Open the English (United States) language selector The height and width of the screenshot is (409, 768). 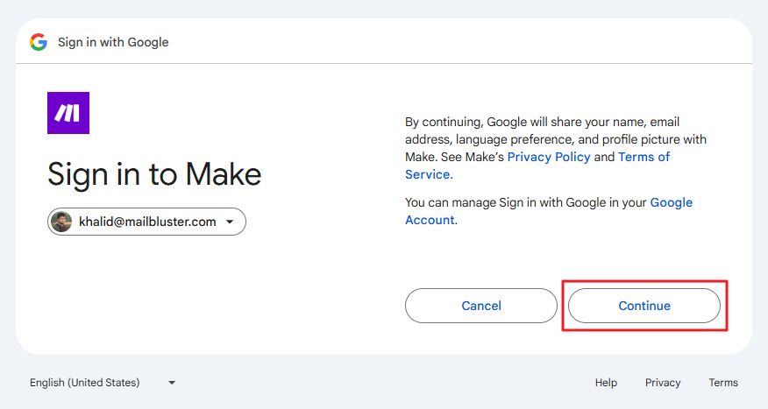pos(85,383)
